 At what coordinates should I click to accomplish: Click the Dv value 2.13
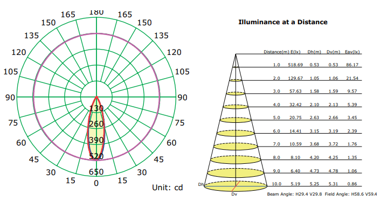point(333,105)
